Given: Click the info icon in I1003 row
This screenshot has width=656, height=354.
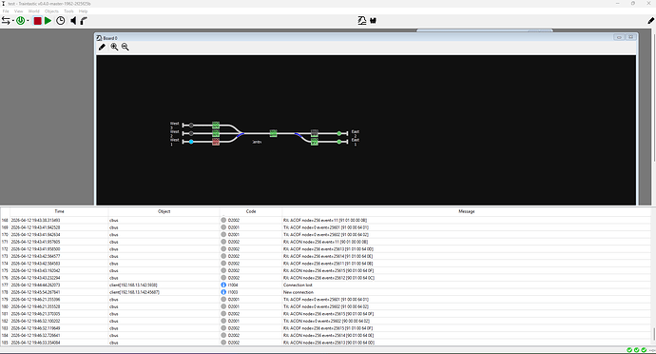Looking at the screenshot, I should point(223,292).
